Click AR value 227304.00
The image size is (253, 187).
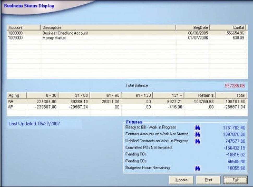[46, 101]
